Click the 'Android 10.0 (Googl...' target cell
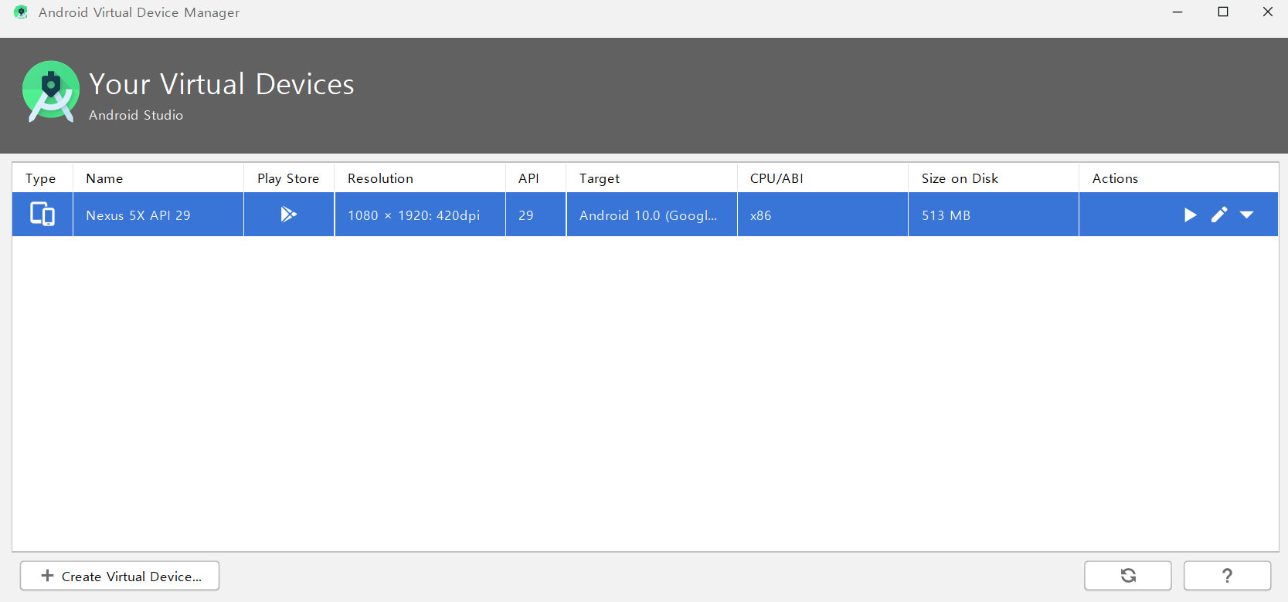The width and height of the screenshot is (1288, 602). coord(651,215)
